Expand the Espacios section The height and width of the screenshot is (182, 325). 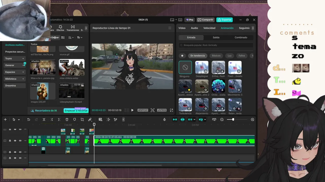15,72
